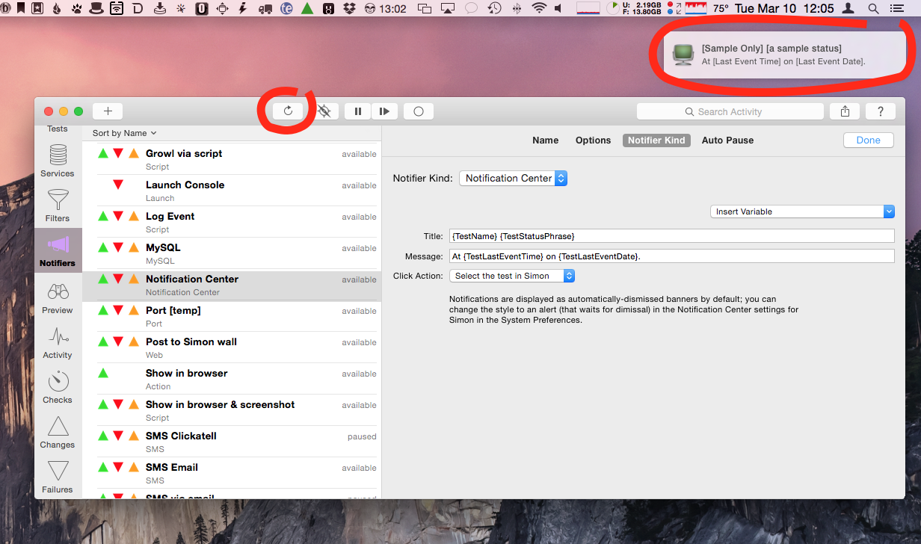Click the Dropbox icon in the menu bar

[349, 9]
